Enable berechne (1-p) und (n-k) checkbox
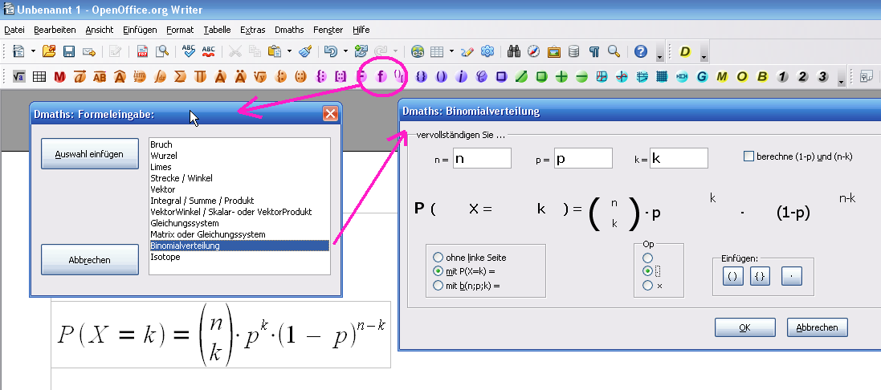This screenshot has width=881, height=390. pyautogui.click(x=748, y=156)
